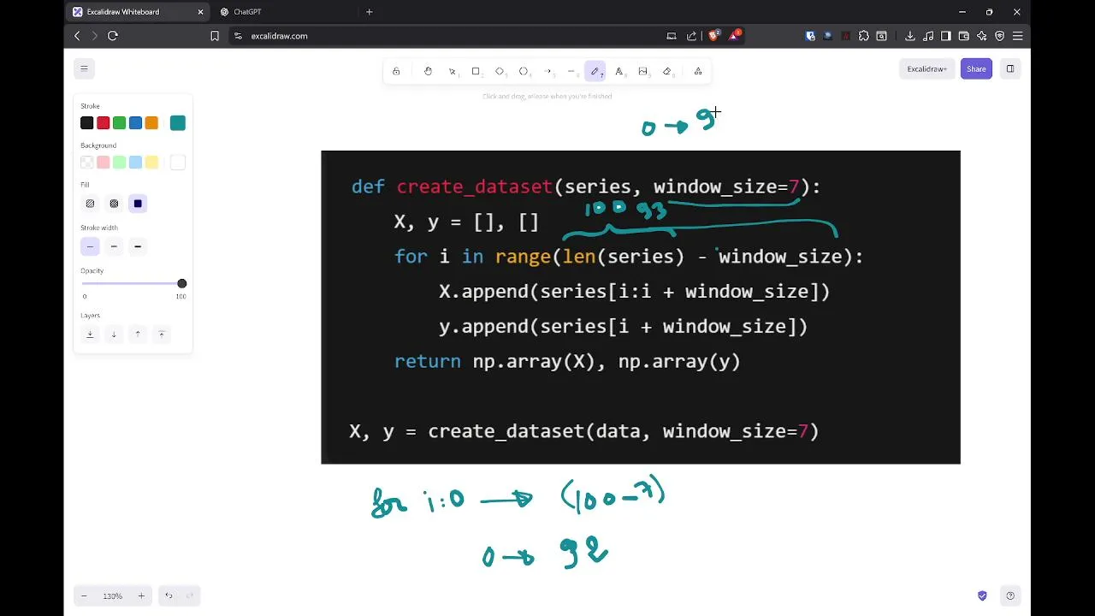Click the canvas Redo button
The width and height of the screenshot is (1095, 616).
pyautogui.click(x=190, y=595)
